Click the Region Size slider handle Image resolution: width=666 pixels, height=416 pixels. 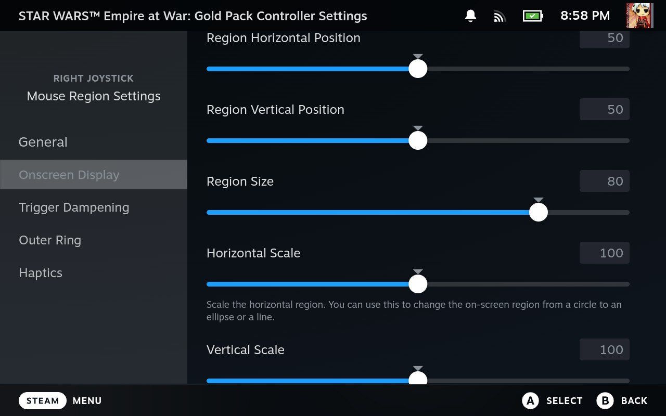click(539, 212)
